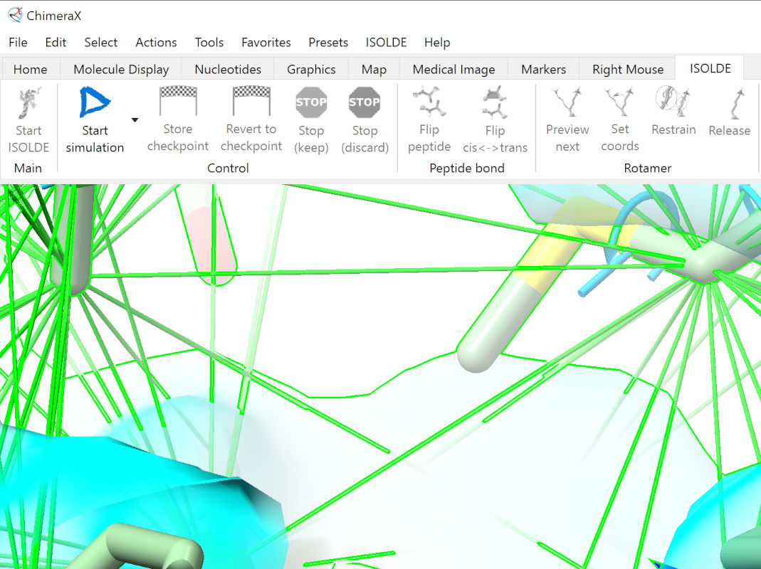Viewport: 761px width, 569px height.
Task: Click Revert to checkpoint icon
Action: tap(251, 101)
